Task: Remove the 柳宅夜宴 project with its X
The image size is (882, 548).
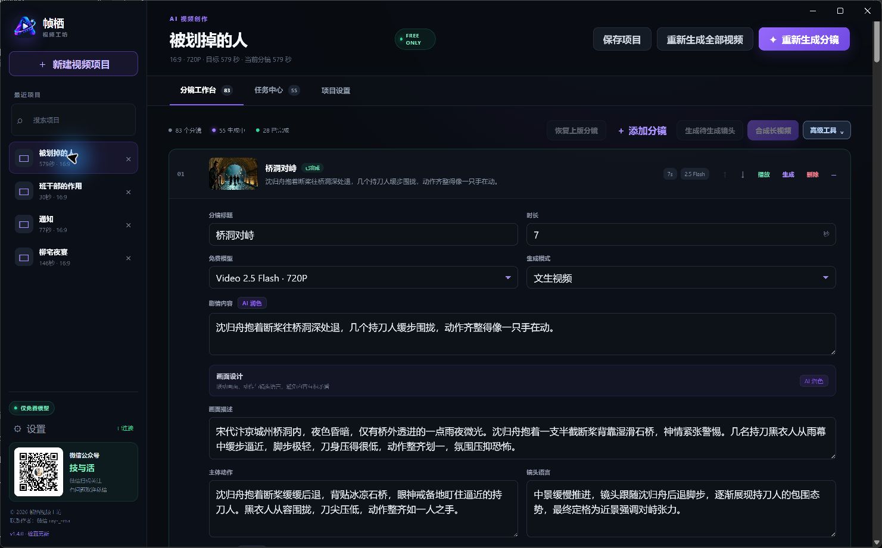Action: click(x=129, y=258)
